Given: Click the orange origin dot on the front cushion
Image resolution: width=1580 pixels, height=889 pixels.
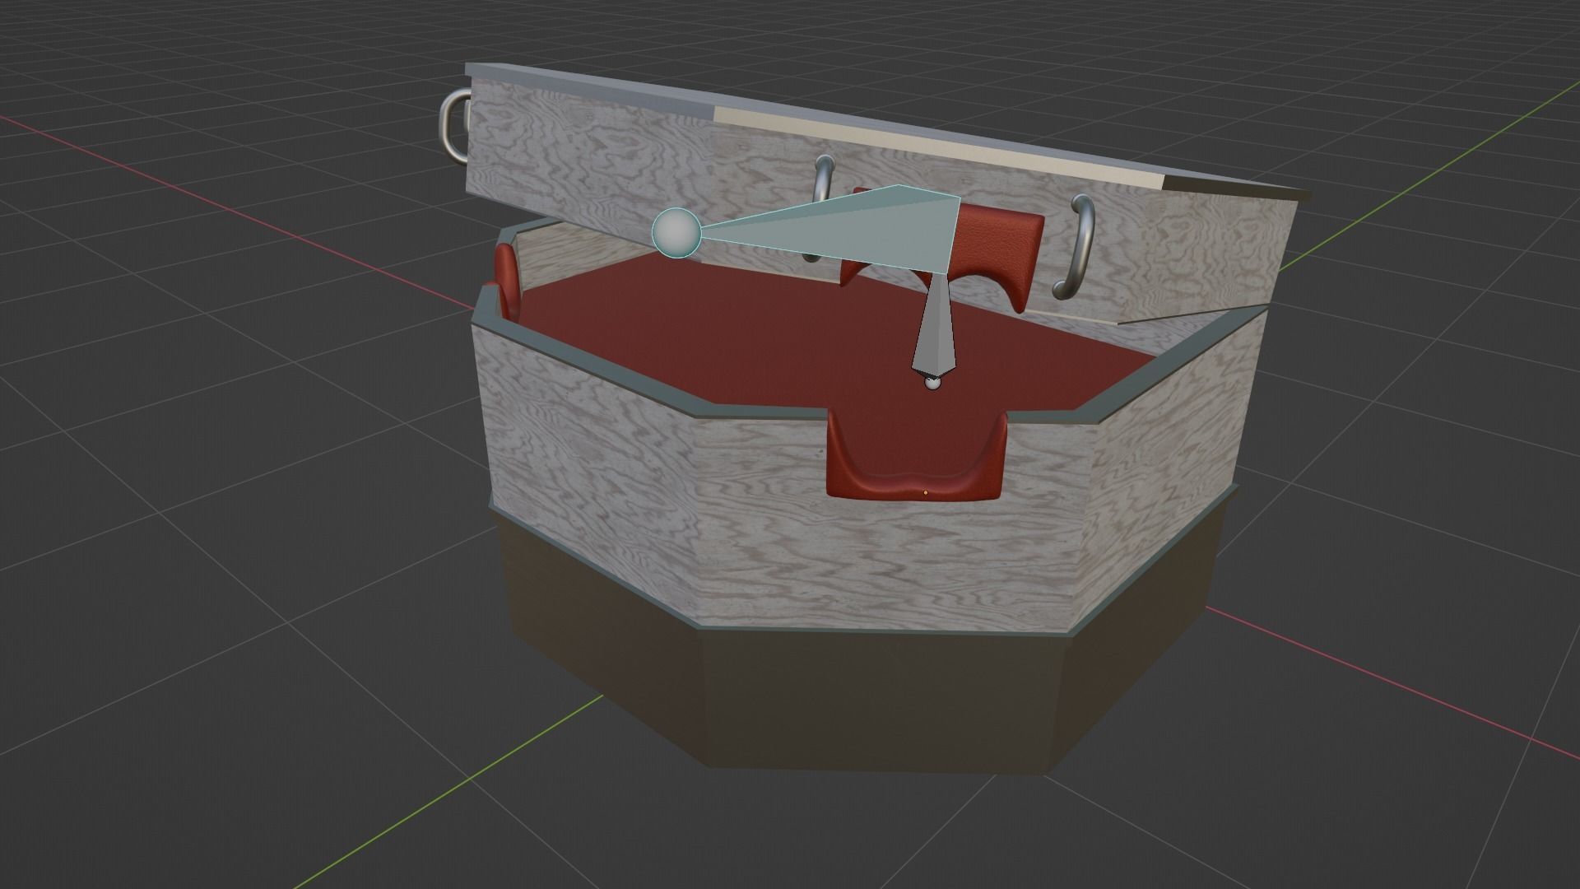Looking at the screenshot, I should [926, 492].
